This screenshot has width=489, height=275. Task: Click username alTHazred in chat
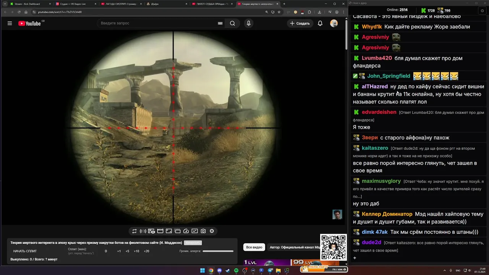click(375, 87)
